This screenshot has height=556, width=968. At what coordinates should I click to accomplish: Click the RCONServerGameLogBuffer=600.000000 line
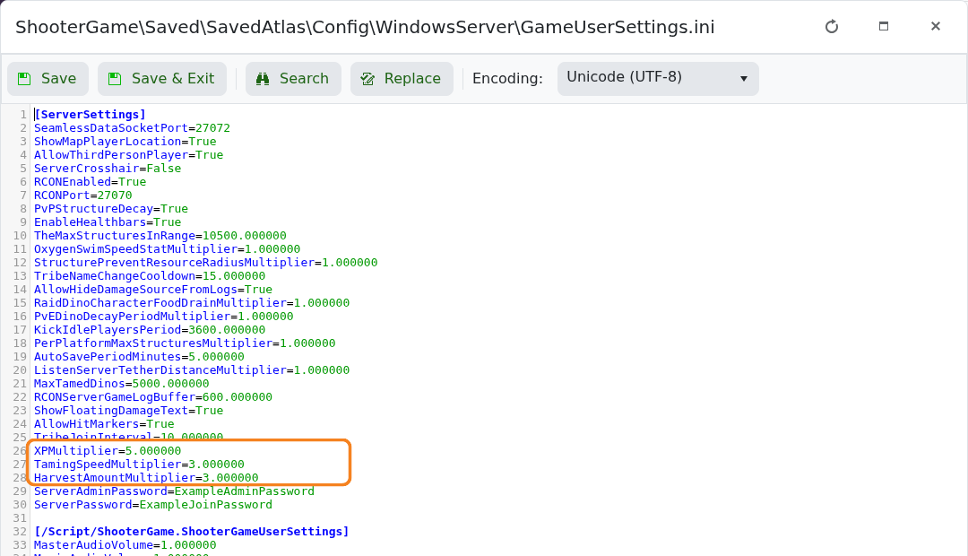coord(153,397)
